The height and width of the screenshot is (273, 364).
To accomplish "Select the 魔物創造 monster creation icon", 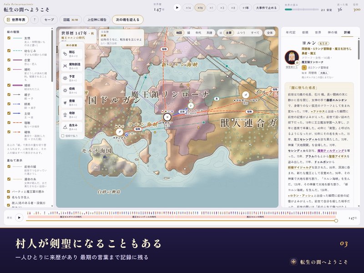I will pyautogui.click(x=65, y=66).
